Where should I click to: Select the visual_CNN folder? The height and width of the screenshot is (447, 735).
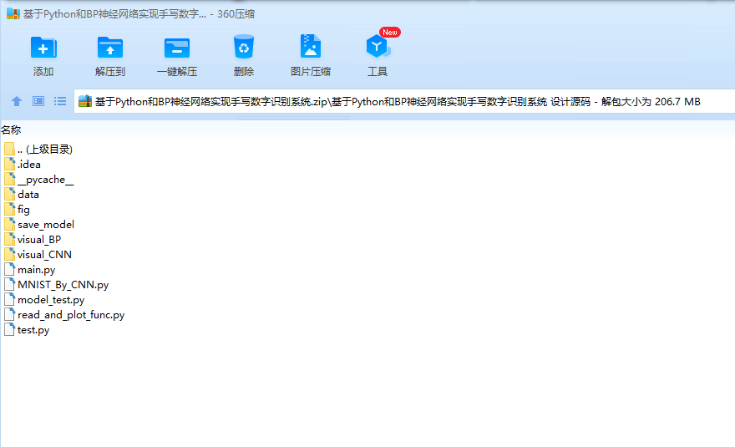[x=38, y=254]
